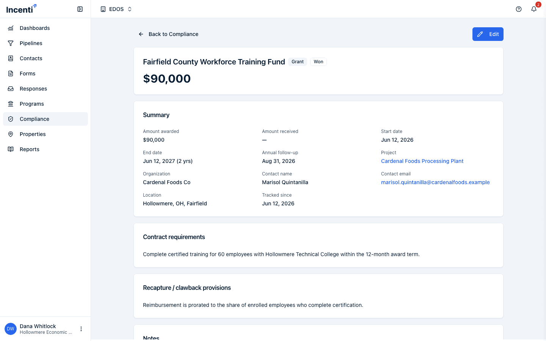
Task: Go to Properties page
Action: click(x=45, y=134)
